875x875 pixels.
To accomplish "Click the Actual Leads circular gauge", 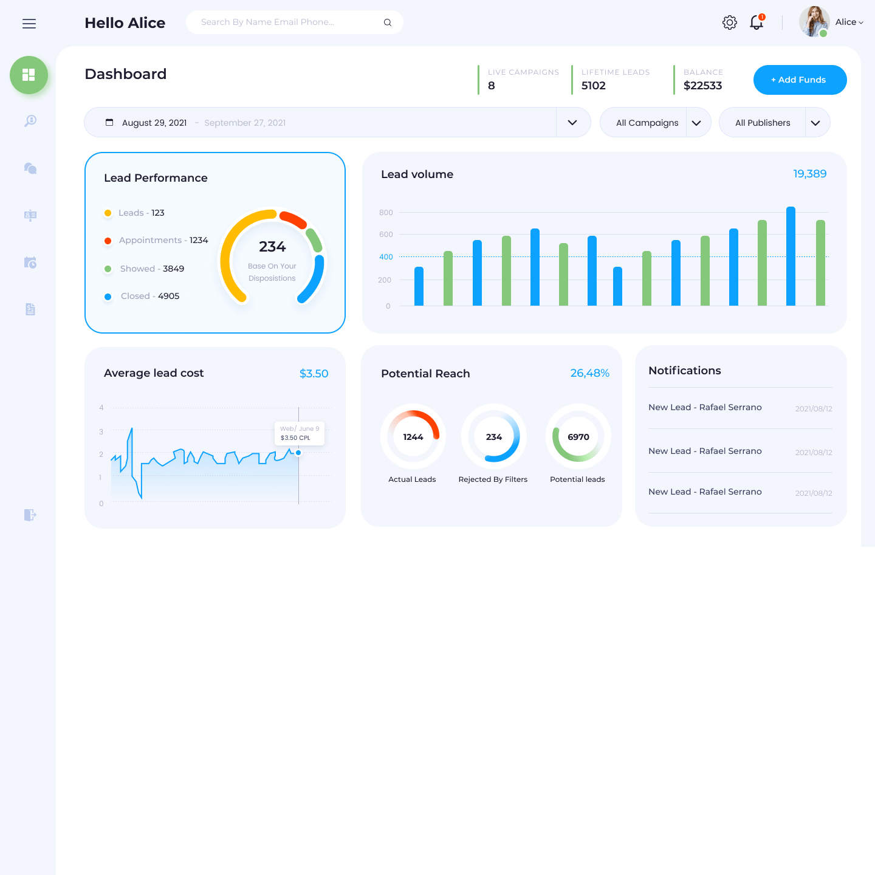I will click(x=413, y=437).
